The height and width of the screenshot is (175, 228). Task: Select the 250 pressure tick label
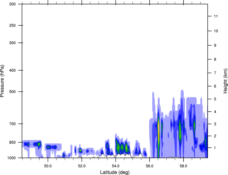(12, 25)
